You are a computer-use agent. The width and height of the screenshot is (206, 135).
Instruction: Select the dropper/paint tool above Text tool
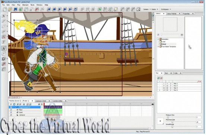tap(4, 37)
